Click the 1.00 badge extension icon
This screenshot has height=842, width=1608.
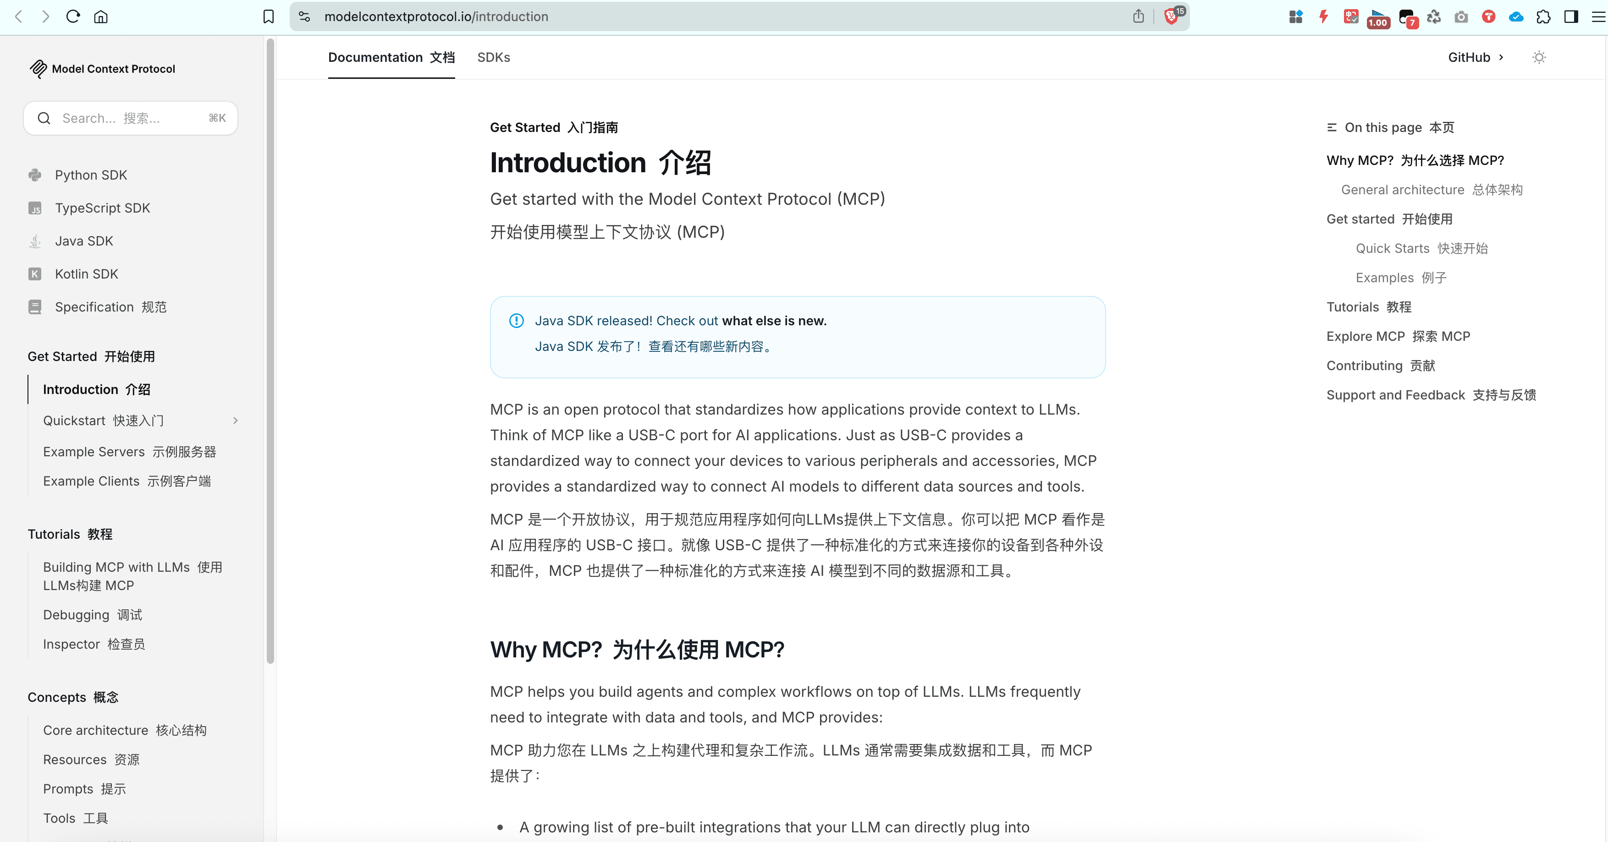click(1377, 19)
